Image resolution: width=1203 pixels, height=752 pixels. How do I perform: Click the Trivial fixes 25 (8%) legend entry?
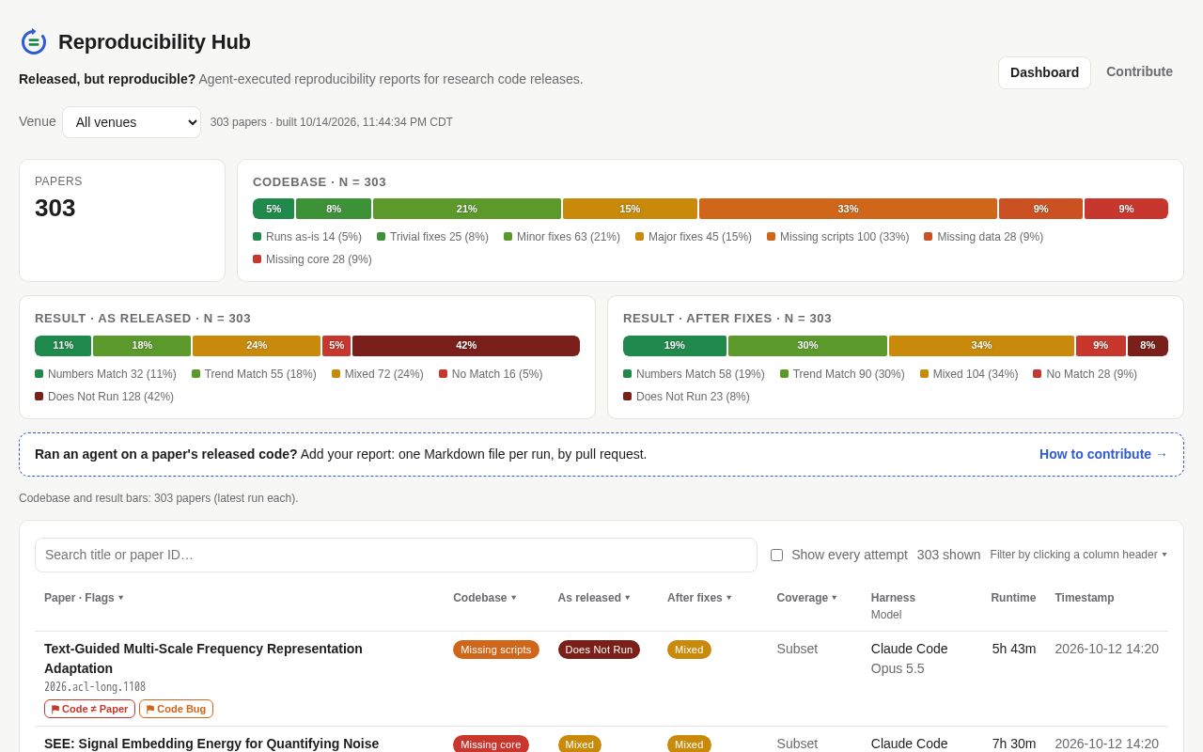pos(432,237)
